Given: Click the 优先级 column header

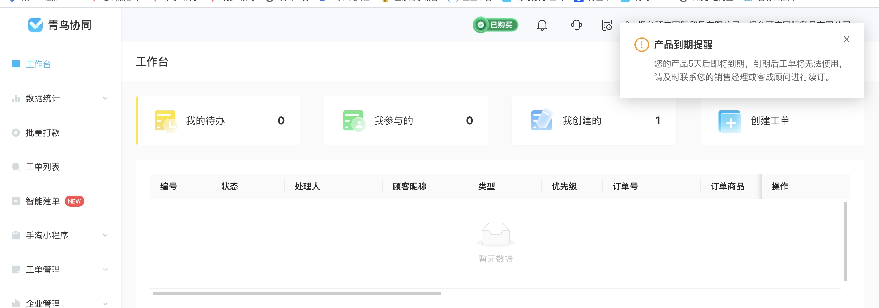Looking at the screenshot, I should click(564, 187).
